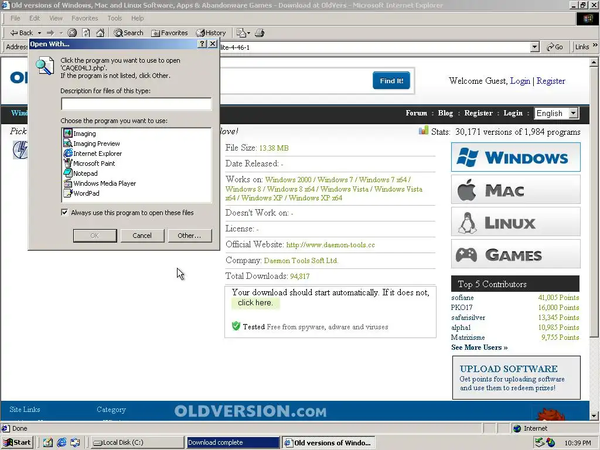The image size is (600, 450).
Task: Expand the Forward button history arrow
Action: (x=61, y=33)
